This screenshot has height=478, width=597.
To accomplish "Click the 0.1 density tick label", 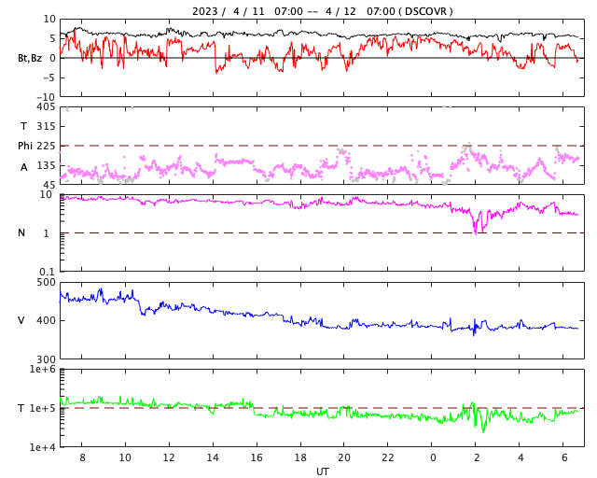I will point(48,272).
